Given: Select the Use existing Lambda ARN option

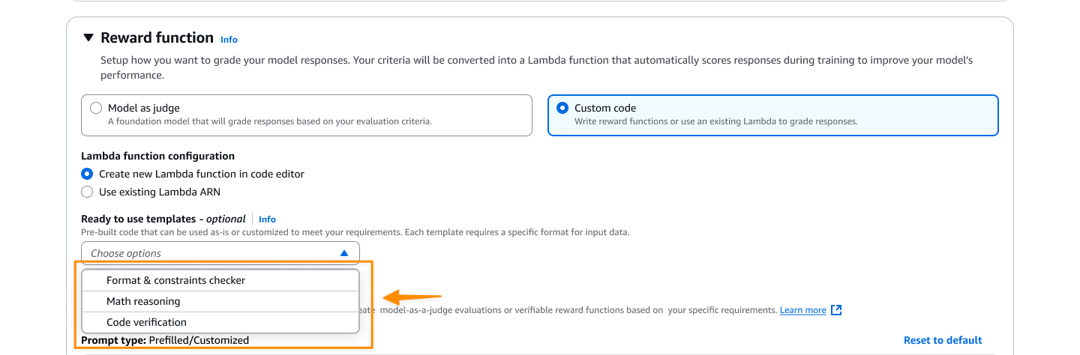Looking at the screenshot, I should 88,192.
